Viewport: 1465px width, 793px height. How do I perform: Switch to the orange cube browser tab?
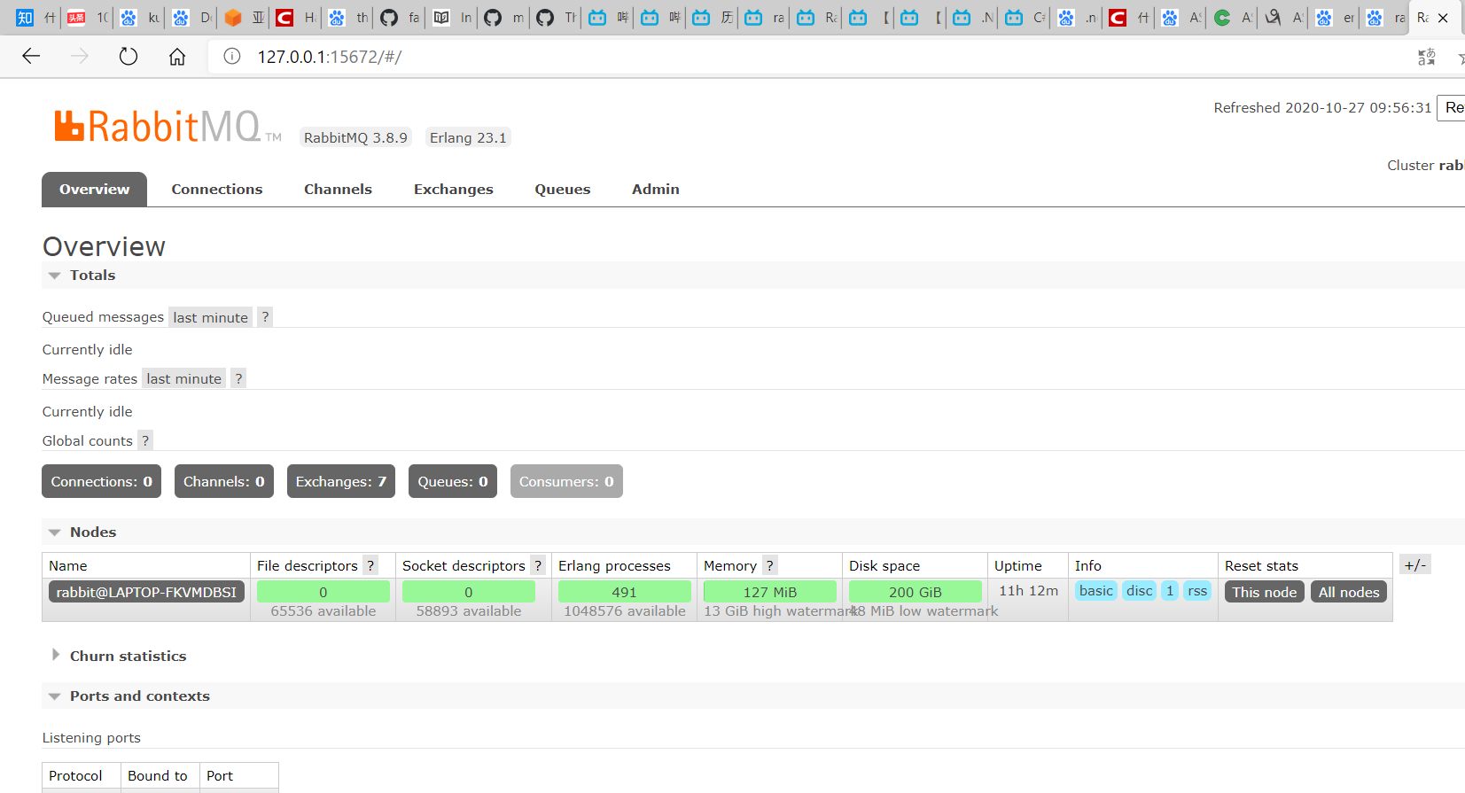tap(244, 18)
